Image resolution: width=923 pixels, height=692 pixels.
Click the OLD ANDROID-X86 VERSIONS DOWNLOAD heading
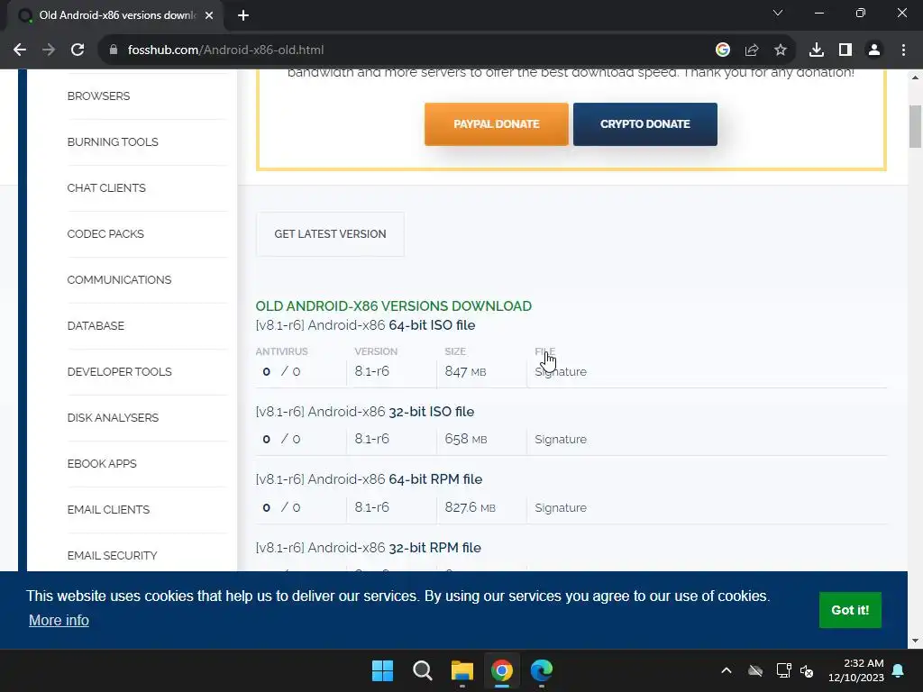[x=393, y=306]
